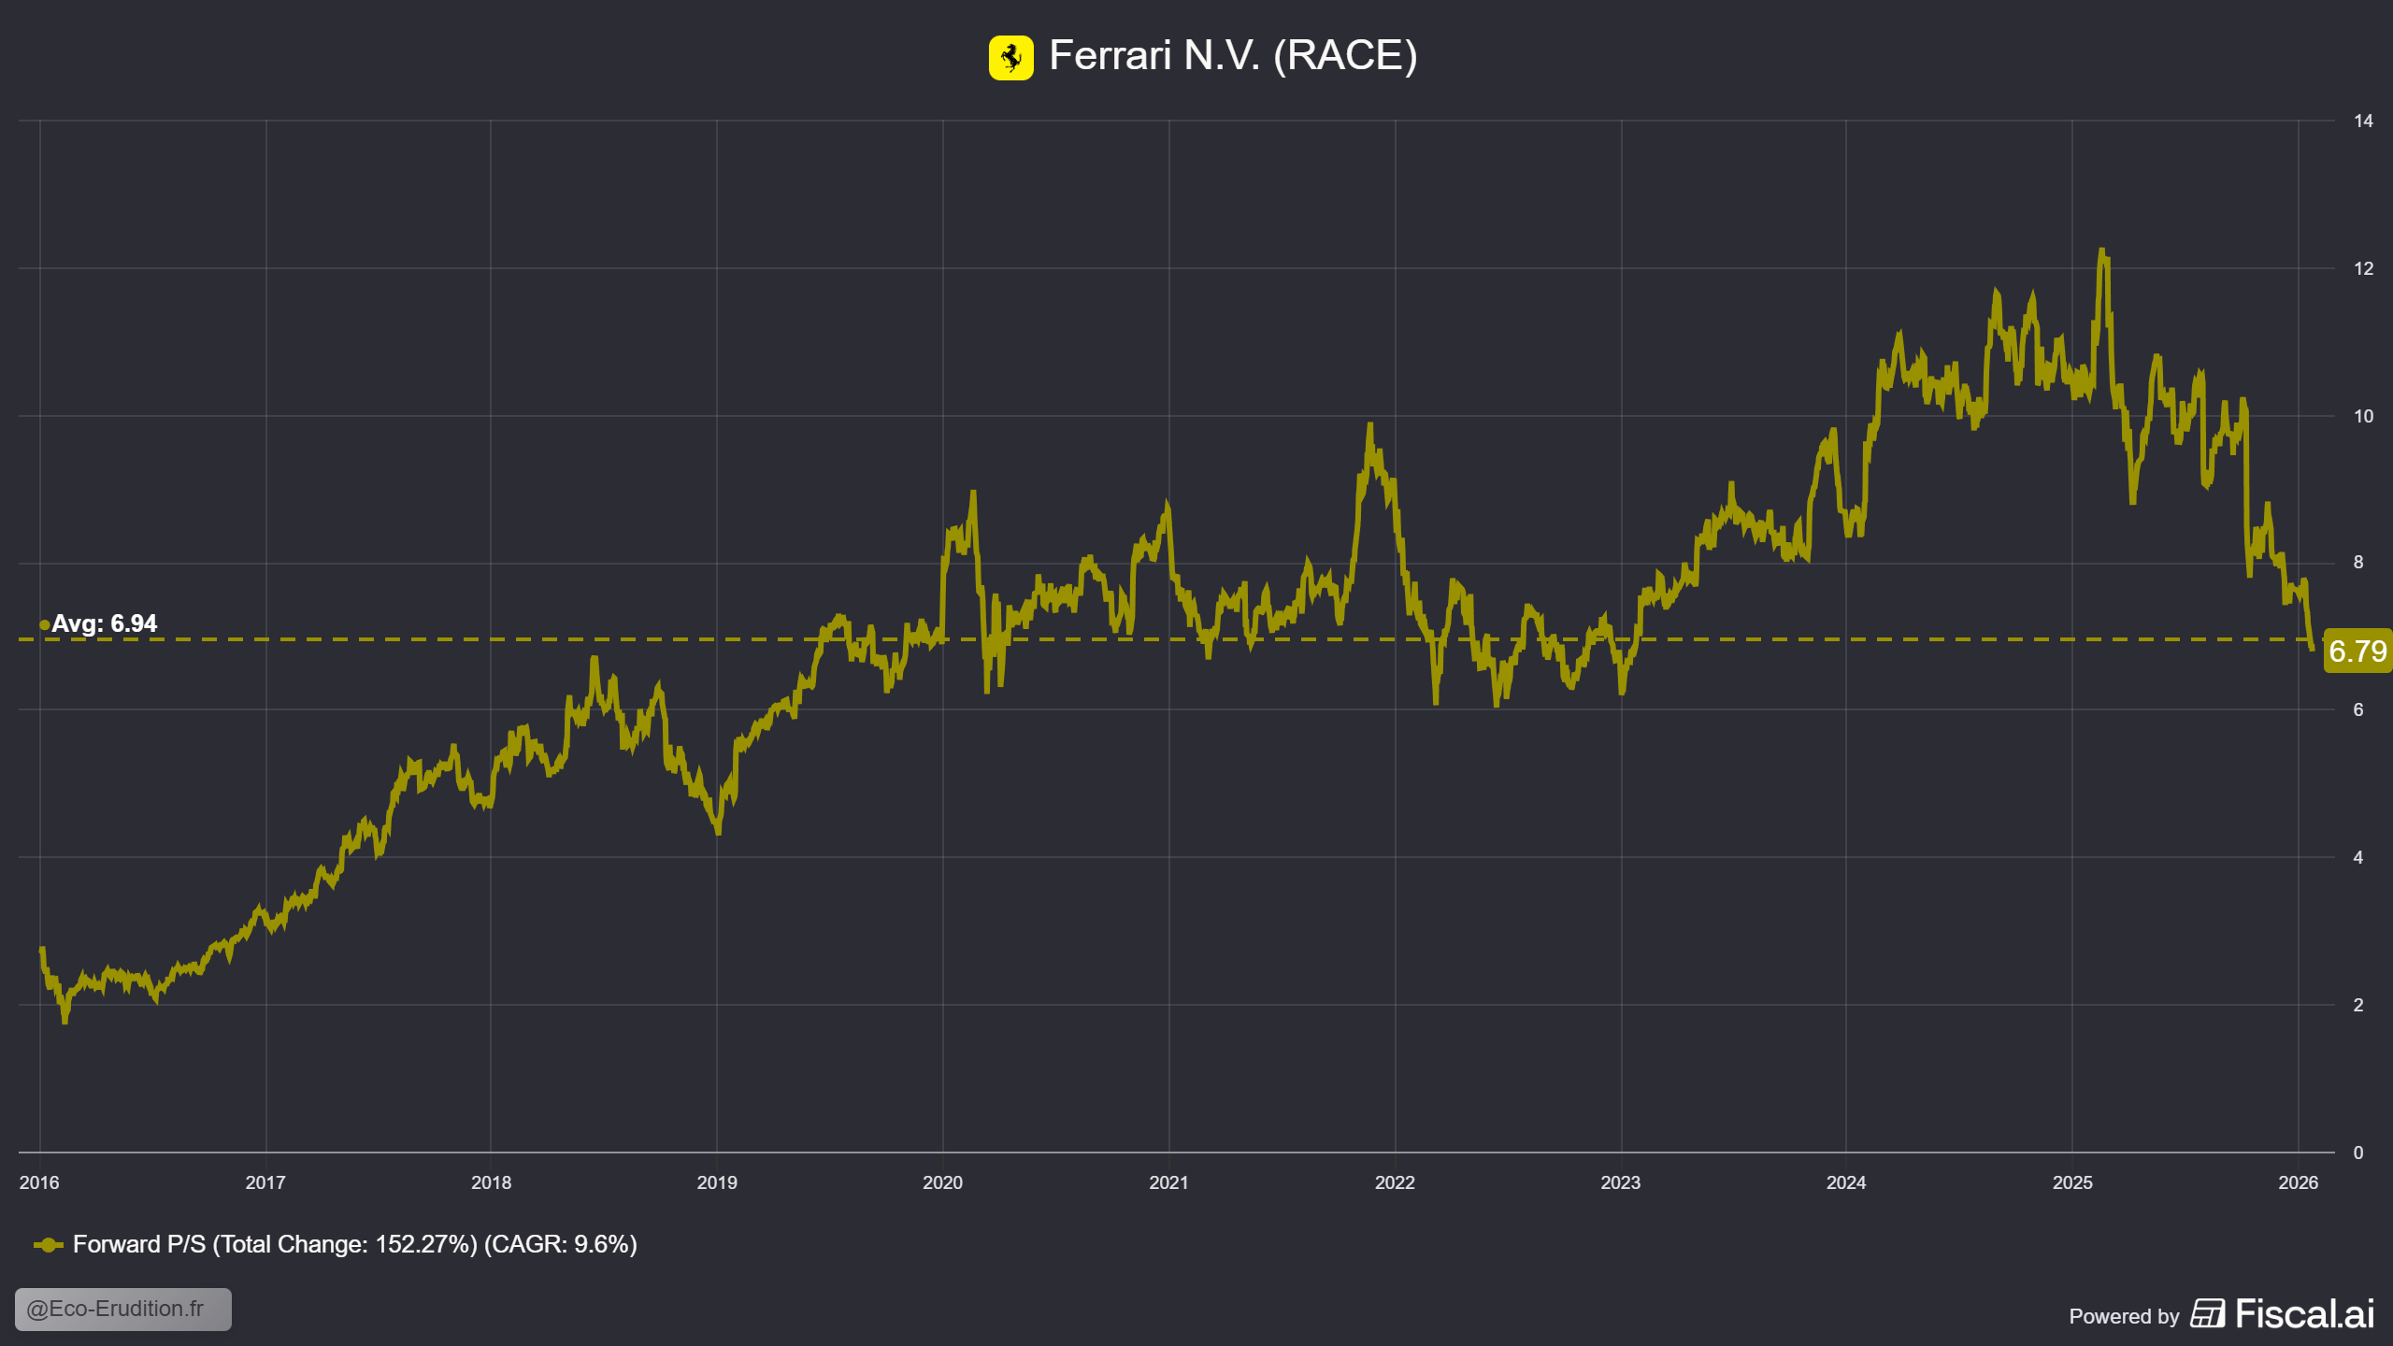Click the Ferrari N.V. (RACE) chart title

[x=1232, y=56]
